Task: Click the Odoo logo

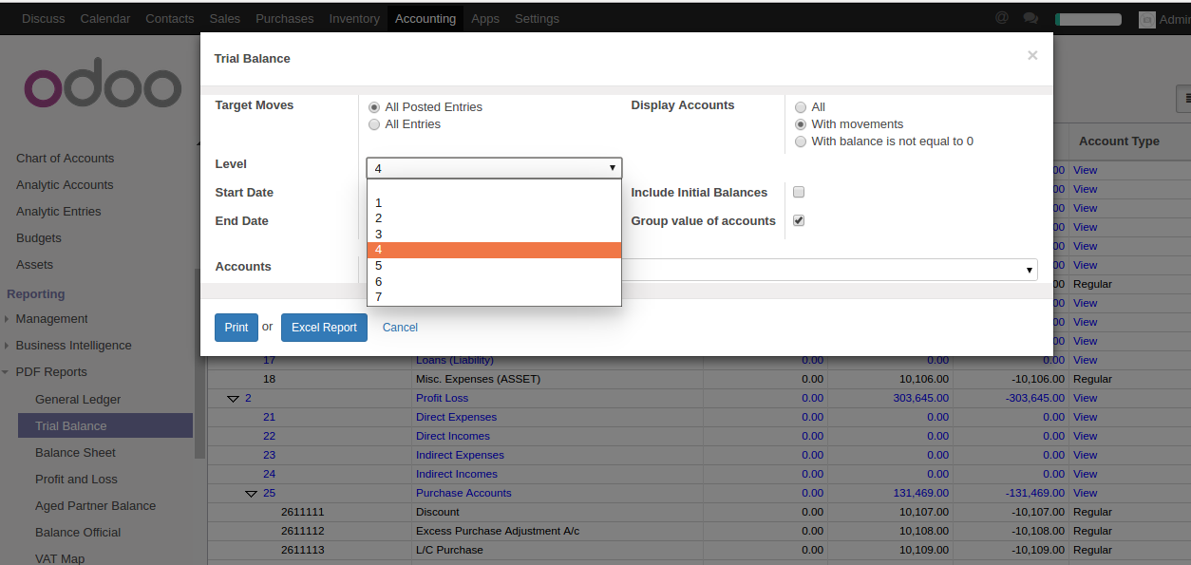Action: pos(103,88)
